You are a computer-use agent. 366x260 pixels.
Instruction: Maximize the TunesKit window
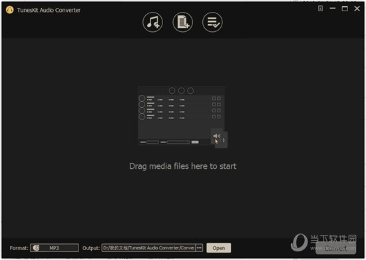[x=345, y=9]
